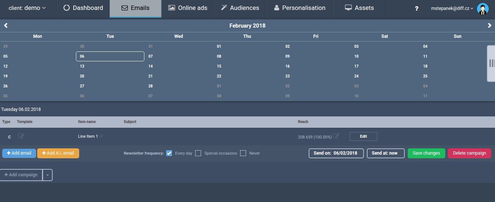Click the Save changes button
The height and width of the screenshot is (202, 495).
coord(426,153)
